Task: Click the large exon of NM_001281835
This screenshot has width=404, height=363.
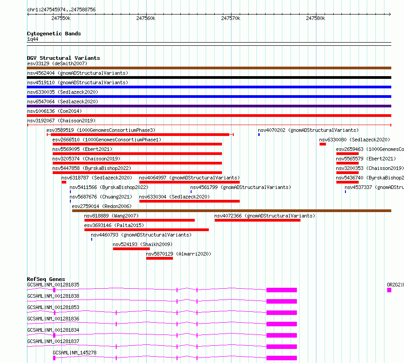Action: pos(281,290)
